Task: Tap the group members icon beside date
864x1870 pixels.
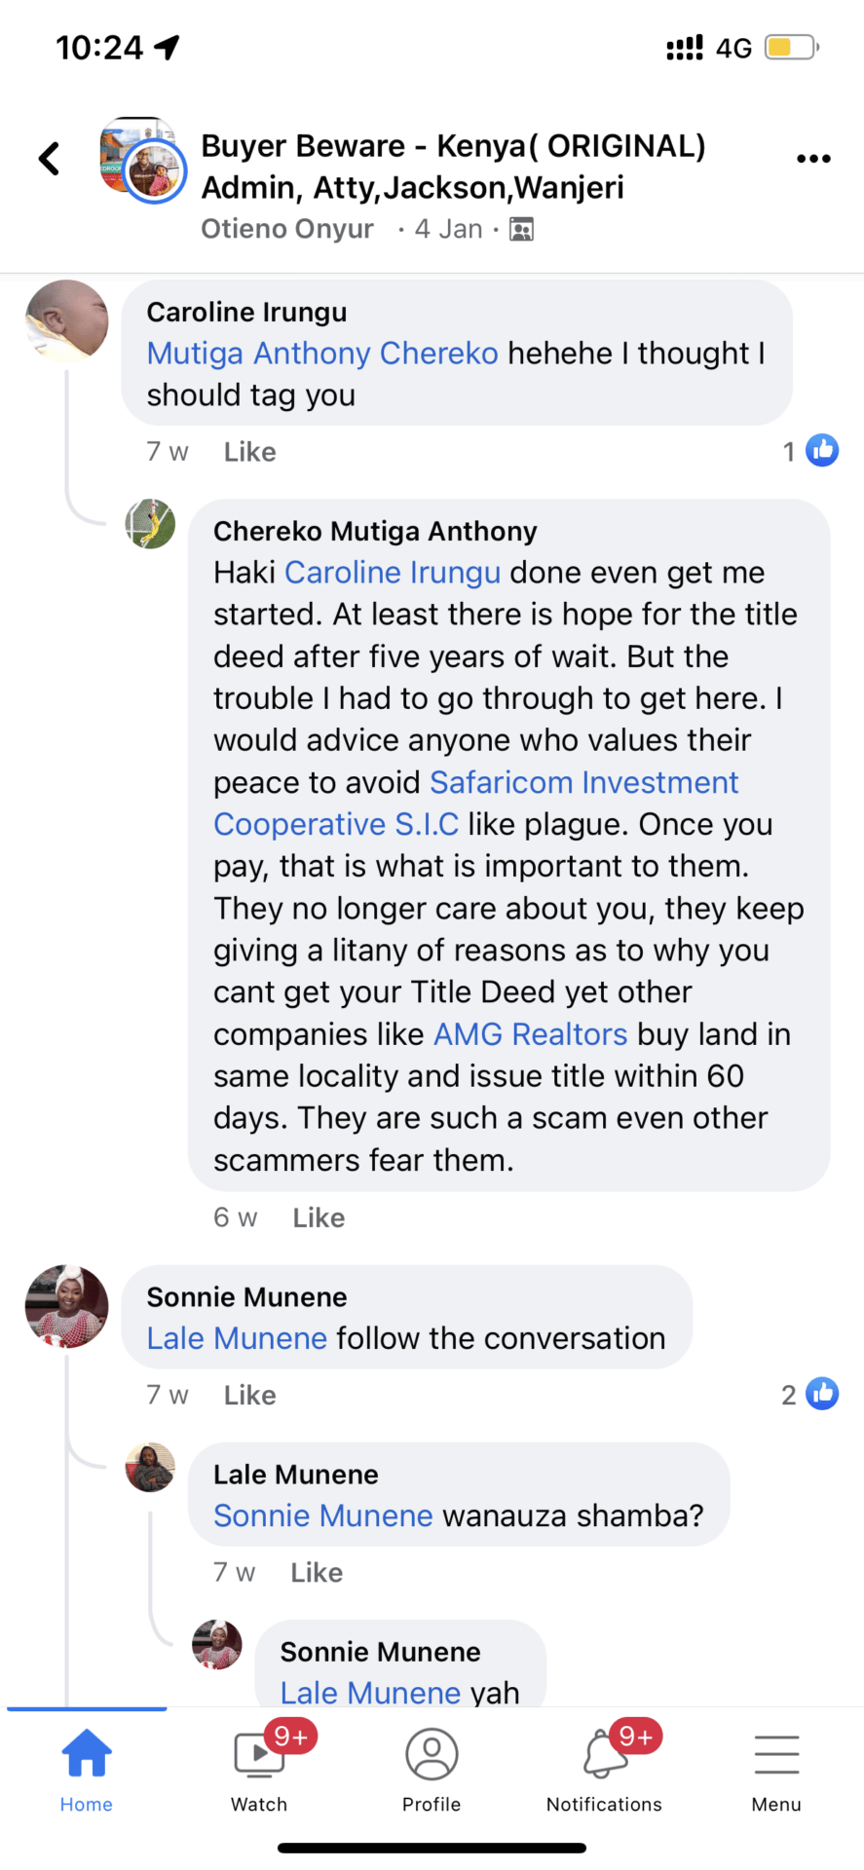Action: pos(522,230)
